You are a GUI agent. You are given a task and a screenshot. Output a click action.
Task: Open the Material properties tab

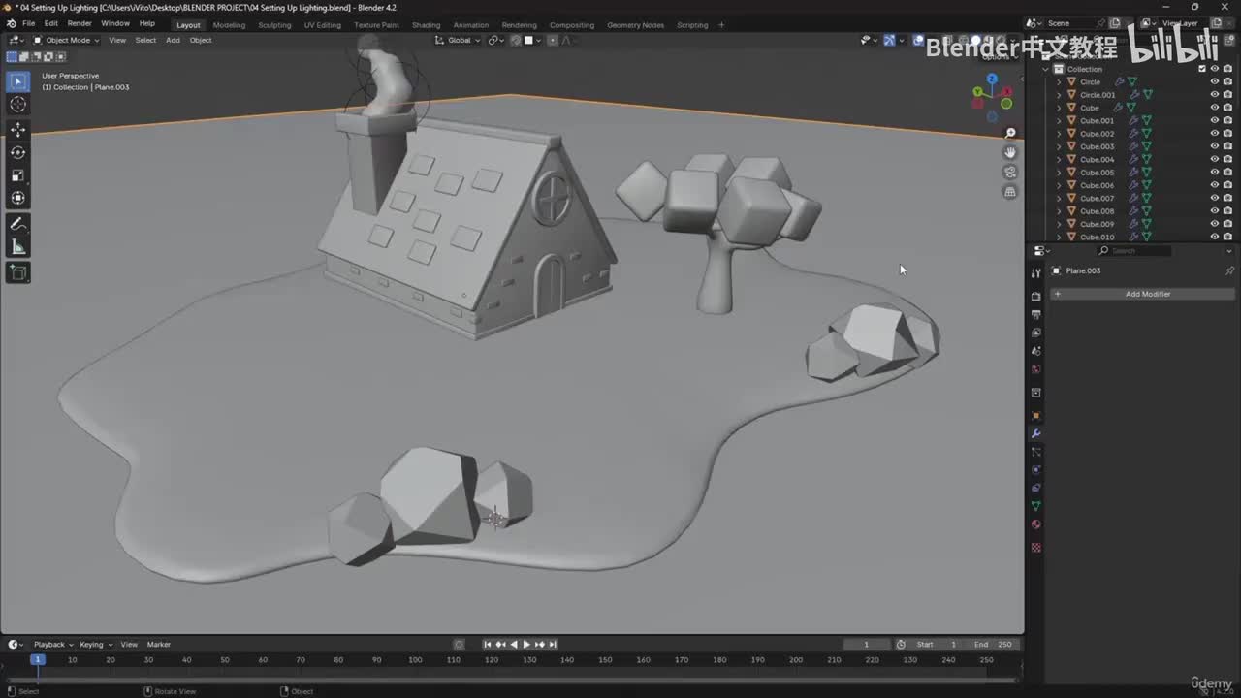tap(1035, 524)
